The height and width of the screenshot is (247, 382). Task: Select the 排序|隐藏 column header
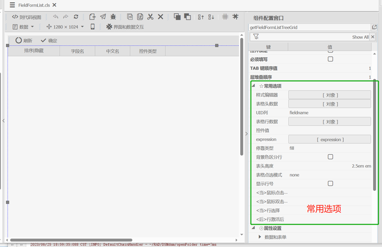point(34,51)
